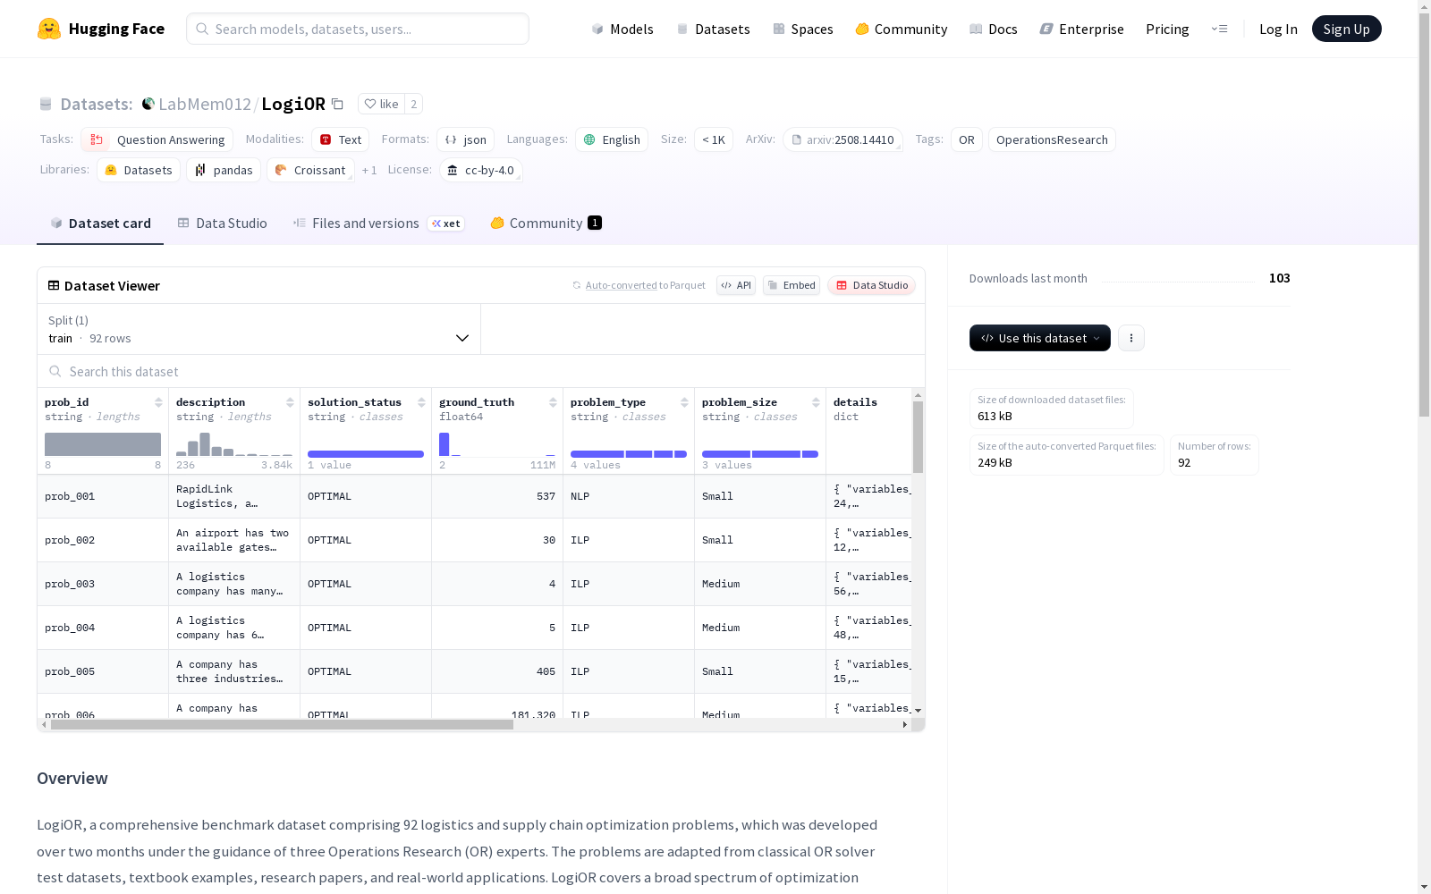Click the main Hugging Face search box
The height and width of the screenshot is (894, 1431).
pos(358,29)
